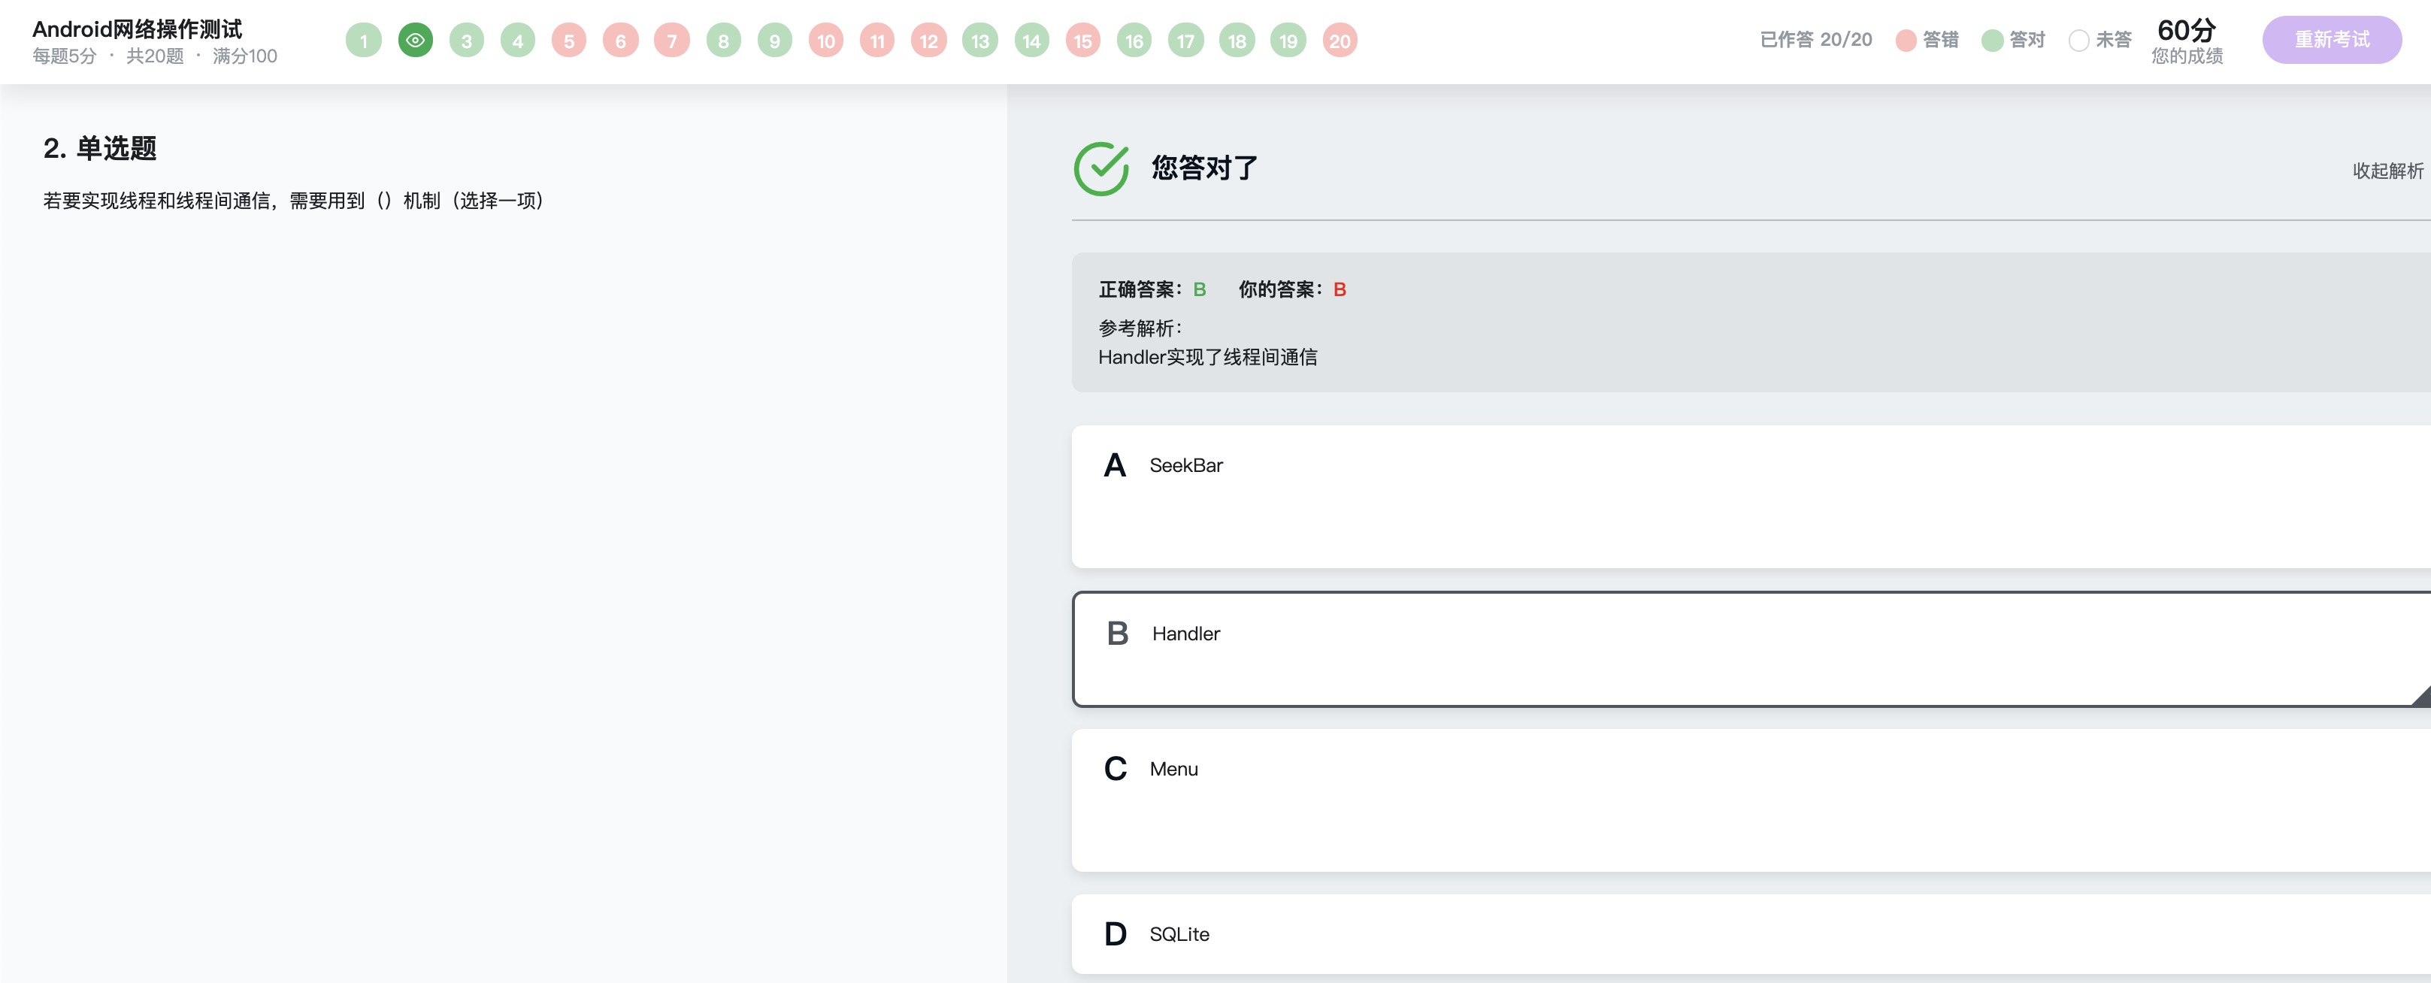Open question 4 in the navigator
The height and width of the screenshot is (983, 2431).
pos(518,41)
